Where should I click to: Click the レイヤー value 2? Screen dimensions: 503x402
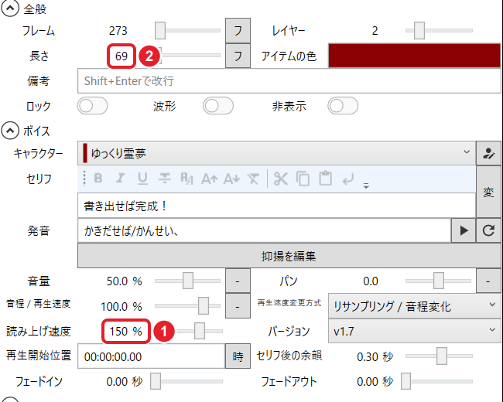(x=375, y=31)
